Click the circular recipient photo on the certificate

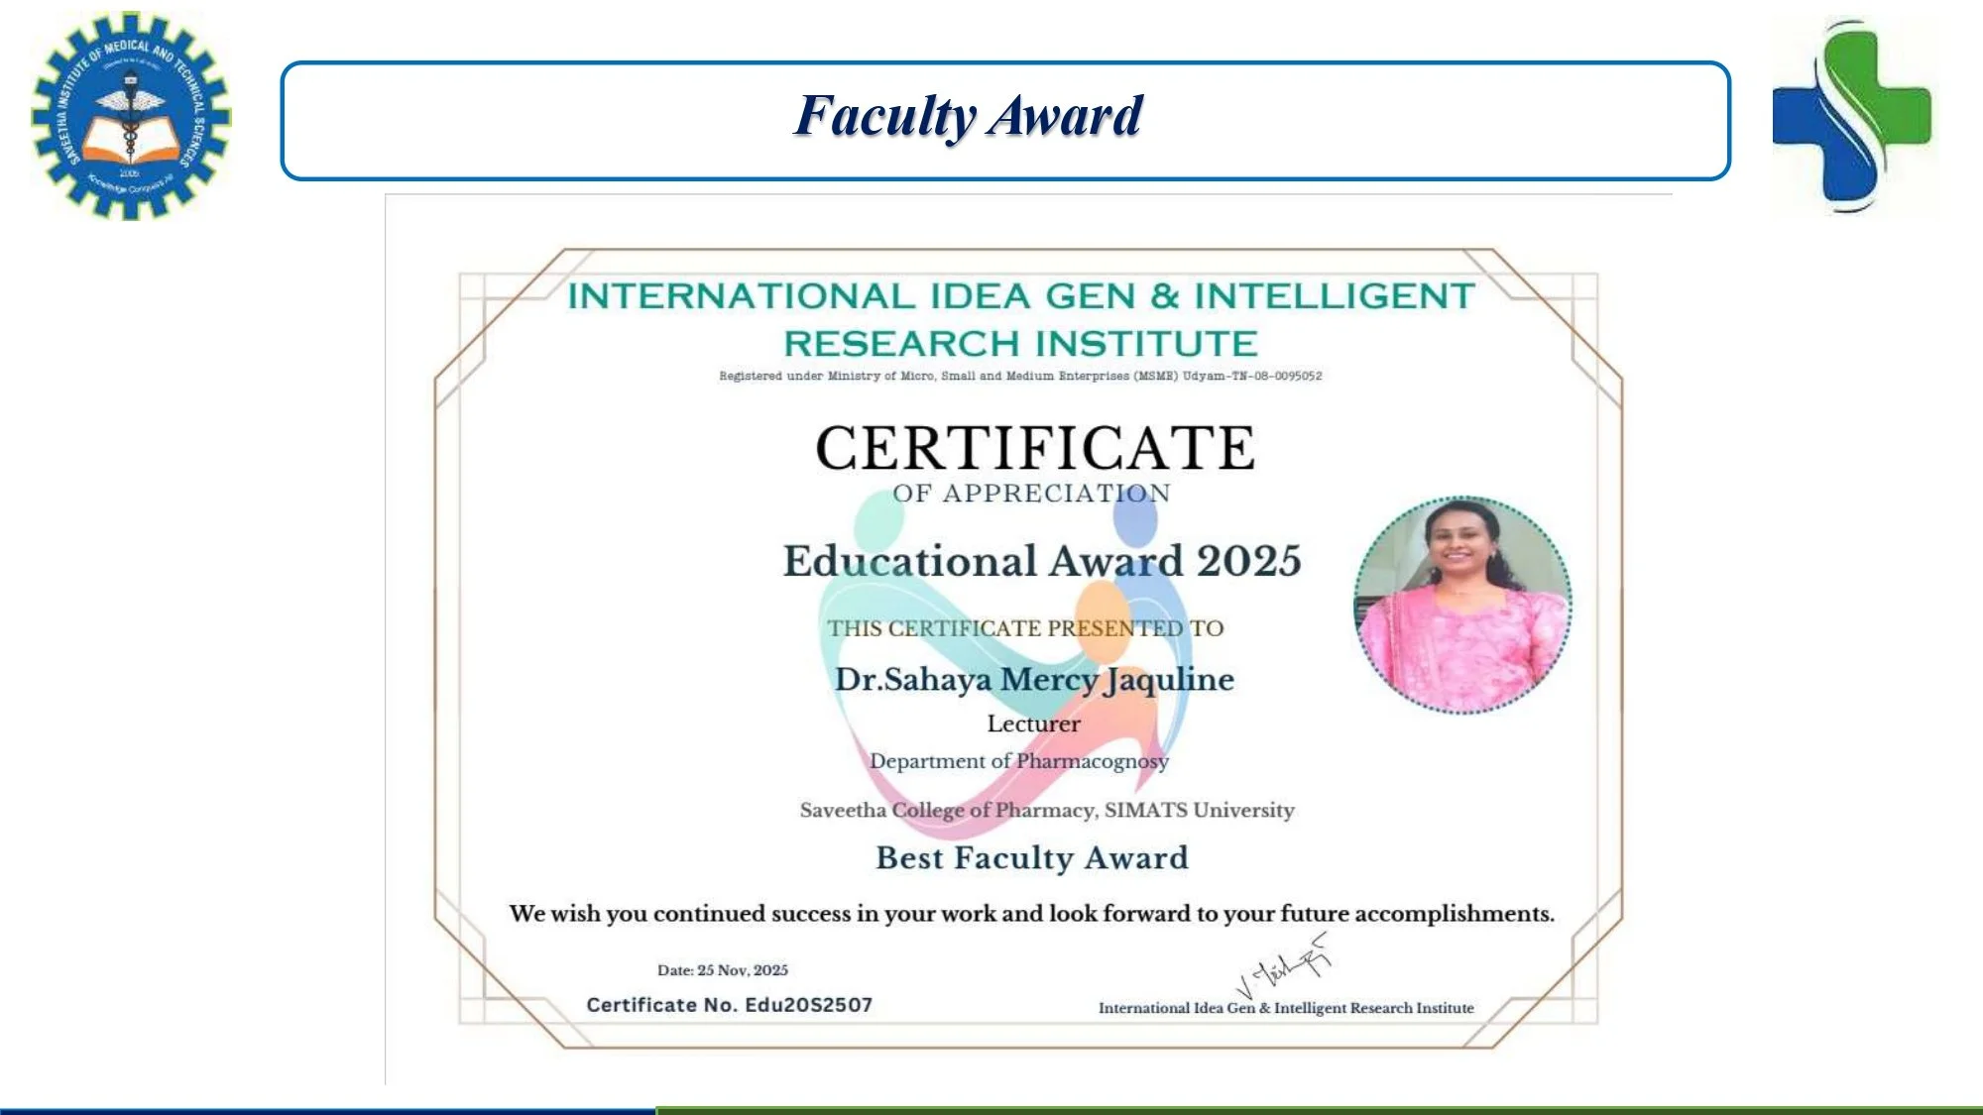point(1463,605)
